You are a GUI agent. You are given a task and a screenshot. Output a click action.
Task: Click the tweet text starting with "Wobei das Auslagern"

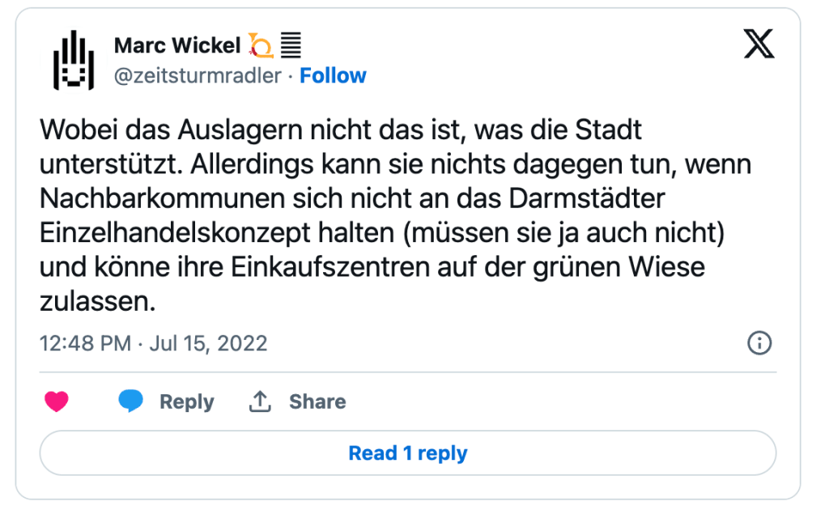point(340,130)
